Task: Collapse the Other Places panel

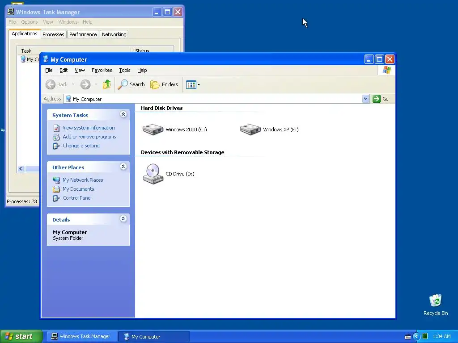Action: (x=123, y=167)
